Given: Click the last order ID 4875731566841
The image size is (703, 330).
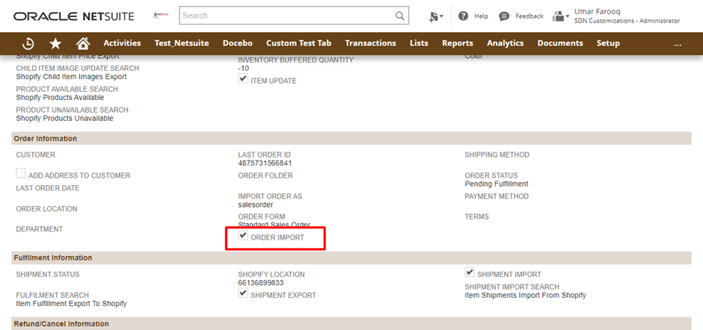Looking at the screenshot, I should pos(265,163).
